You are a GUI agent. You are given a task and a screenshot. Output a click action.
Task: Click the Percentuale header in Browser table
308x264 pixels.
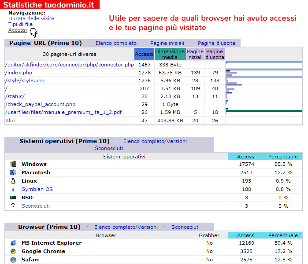(283, 235)
